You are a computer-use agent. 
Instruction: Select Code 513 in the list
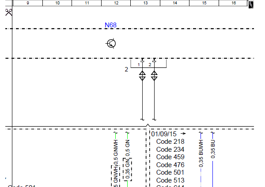tap(170, 180)
